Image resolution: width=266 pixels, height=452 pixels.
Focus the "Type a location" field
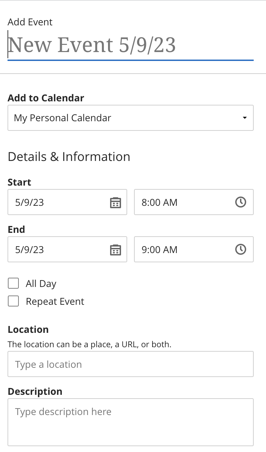[x=130, y=364]
